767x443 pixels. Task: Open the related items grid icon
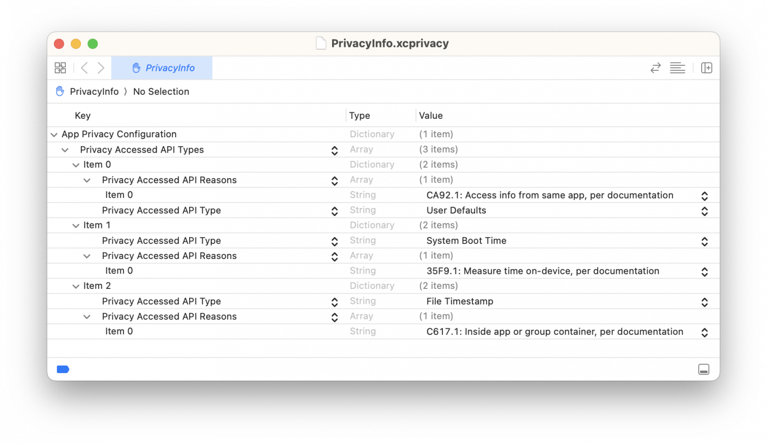60,67
